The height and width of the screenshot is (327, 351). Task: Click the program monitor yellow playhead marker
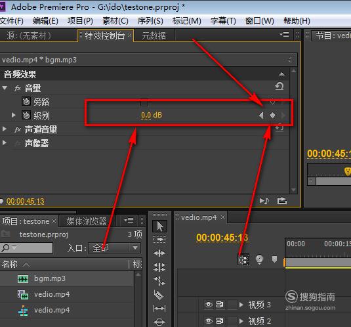click(x=348, y=171)
